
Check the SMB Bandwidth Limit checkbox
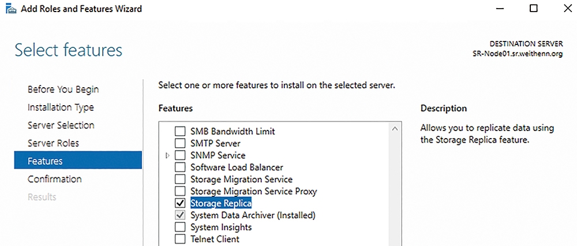click(x=180, y=131)
